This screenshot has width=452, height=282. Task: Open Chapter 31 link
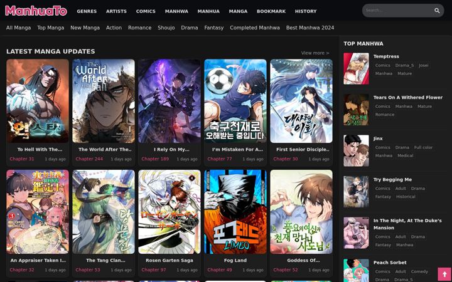point(22,159)
